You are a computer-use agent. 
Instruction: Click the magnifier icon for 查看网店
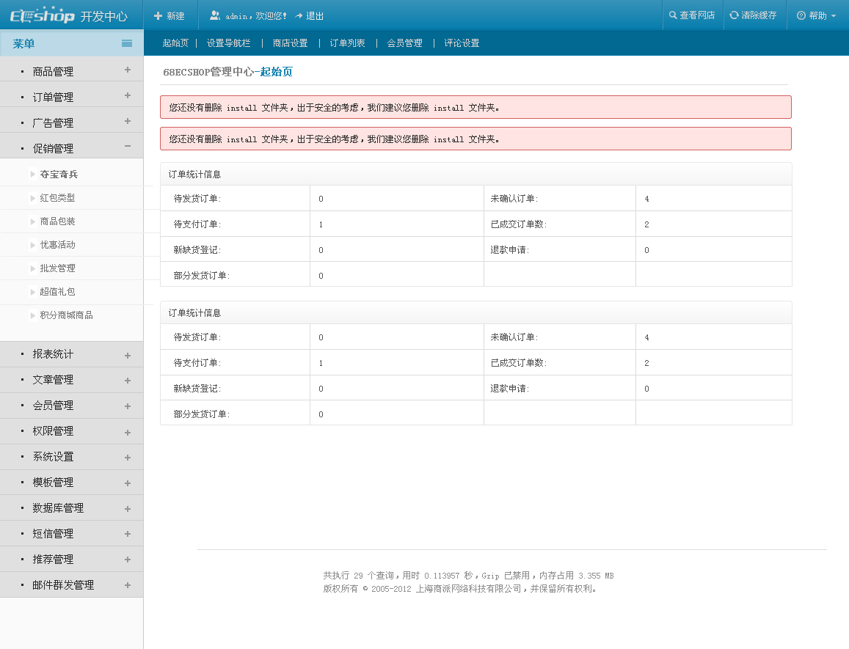[x=673, y=15]
